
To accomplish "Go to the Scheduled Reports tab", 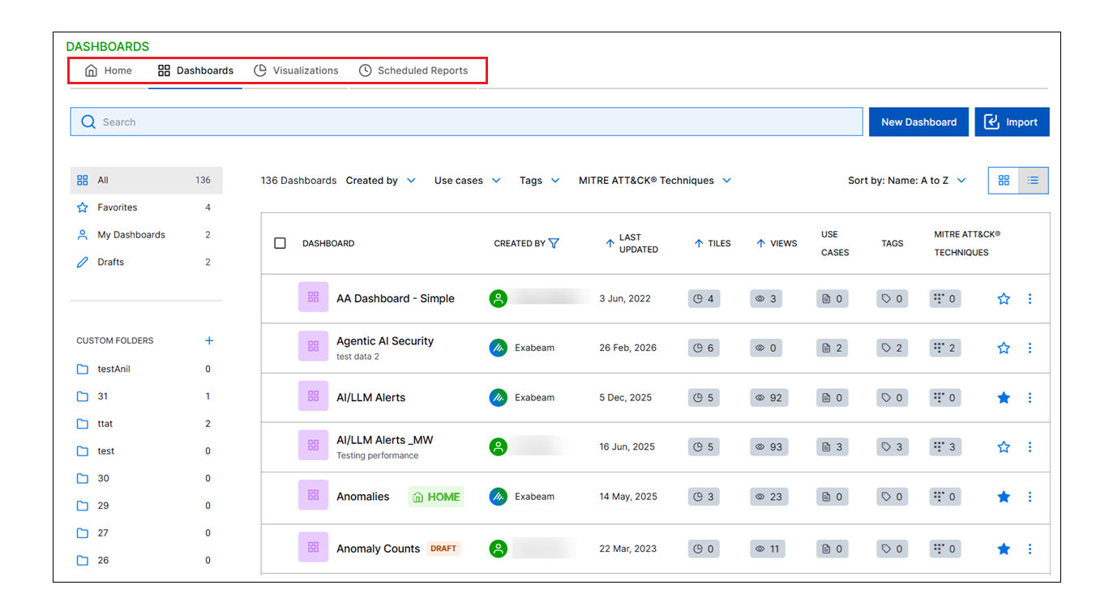I will tap(413, 70).
